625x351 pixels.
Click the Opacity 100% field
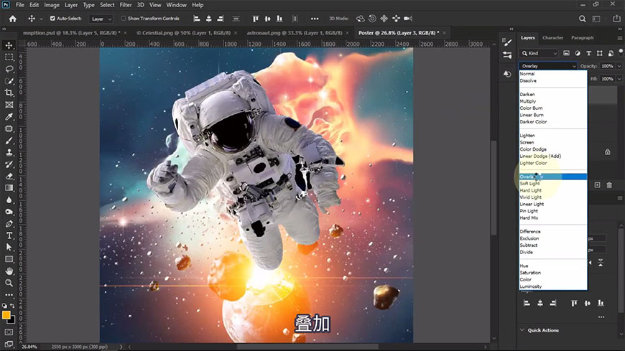[608, 66]
